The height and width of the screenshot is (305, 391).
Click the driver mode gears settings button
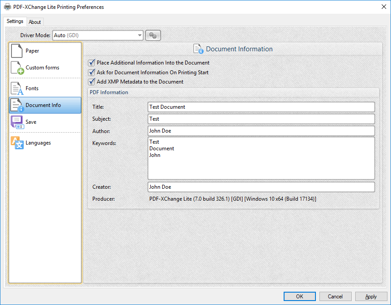[x=153, y=35]
